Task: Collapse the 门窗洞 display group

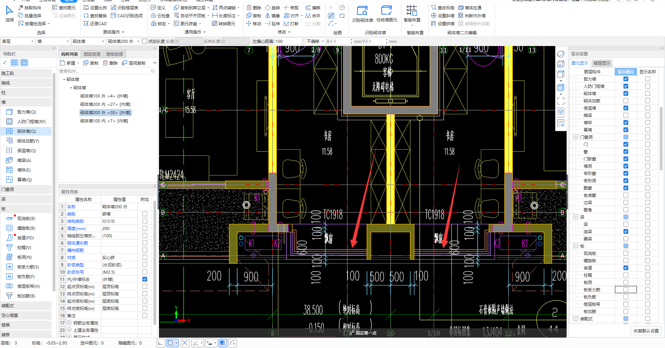Action: pos(576,137)
